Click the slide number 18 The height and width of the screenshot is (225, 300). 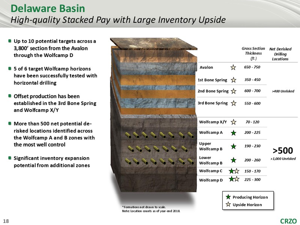6,221
